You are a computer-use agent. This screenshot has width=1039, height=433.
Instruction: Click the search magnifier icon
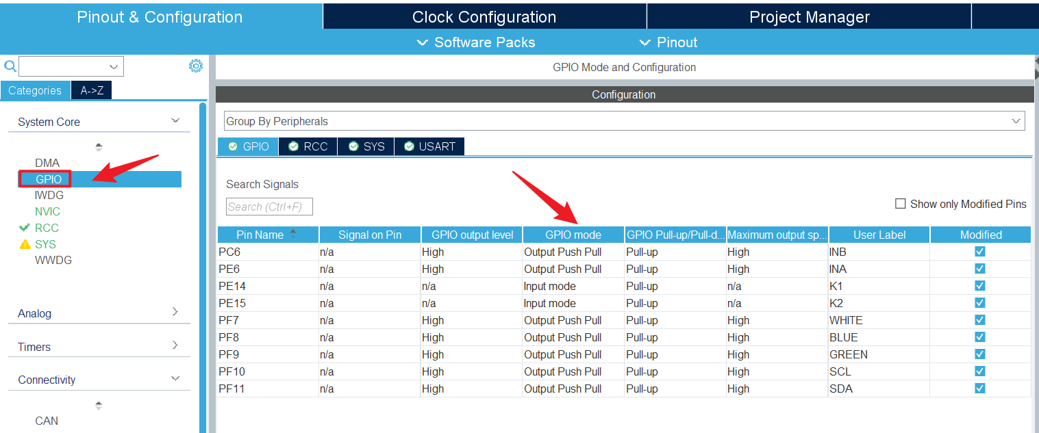coord(10,66)
